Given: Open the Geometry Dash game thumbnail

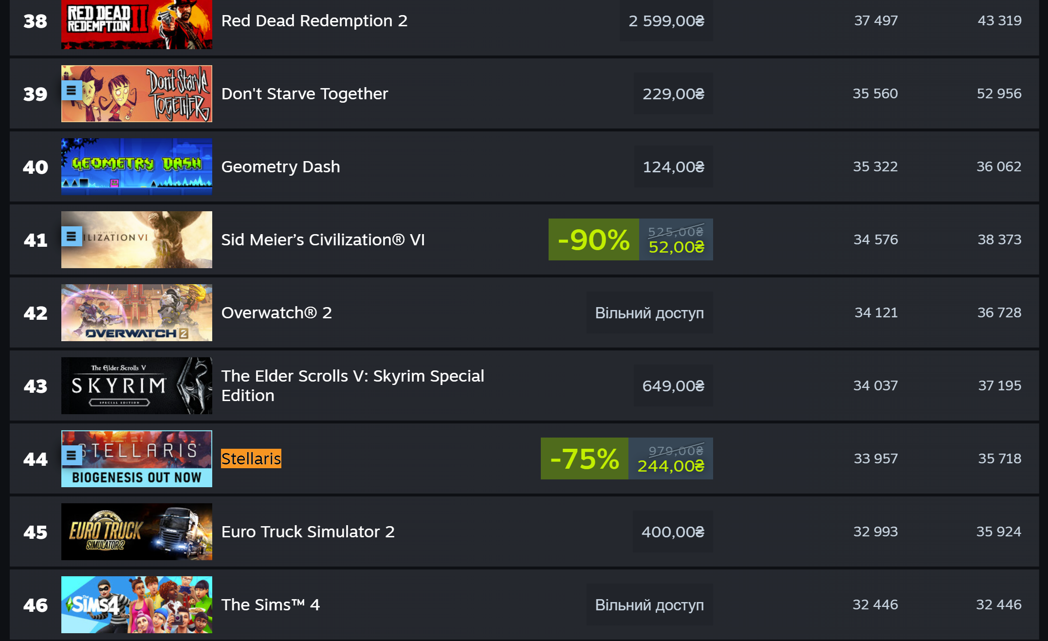Looking at the screenshot, I should tap(137, 166).
